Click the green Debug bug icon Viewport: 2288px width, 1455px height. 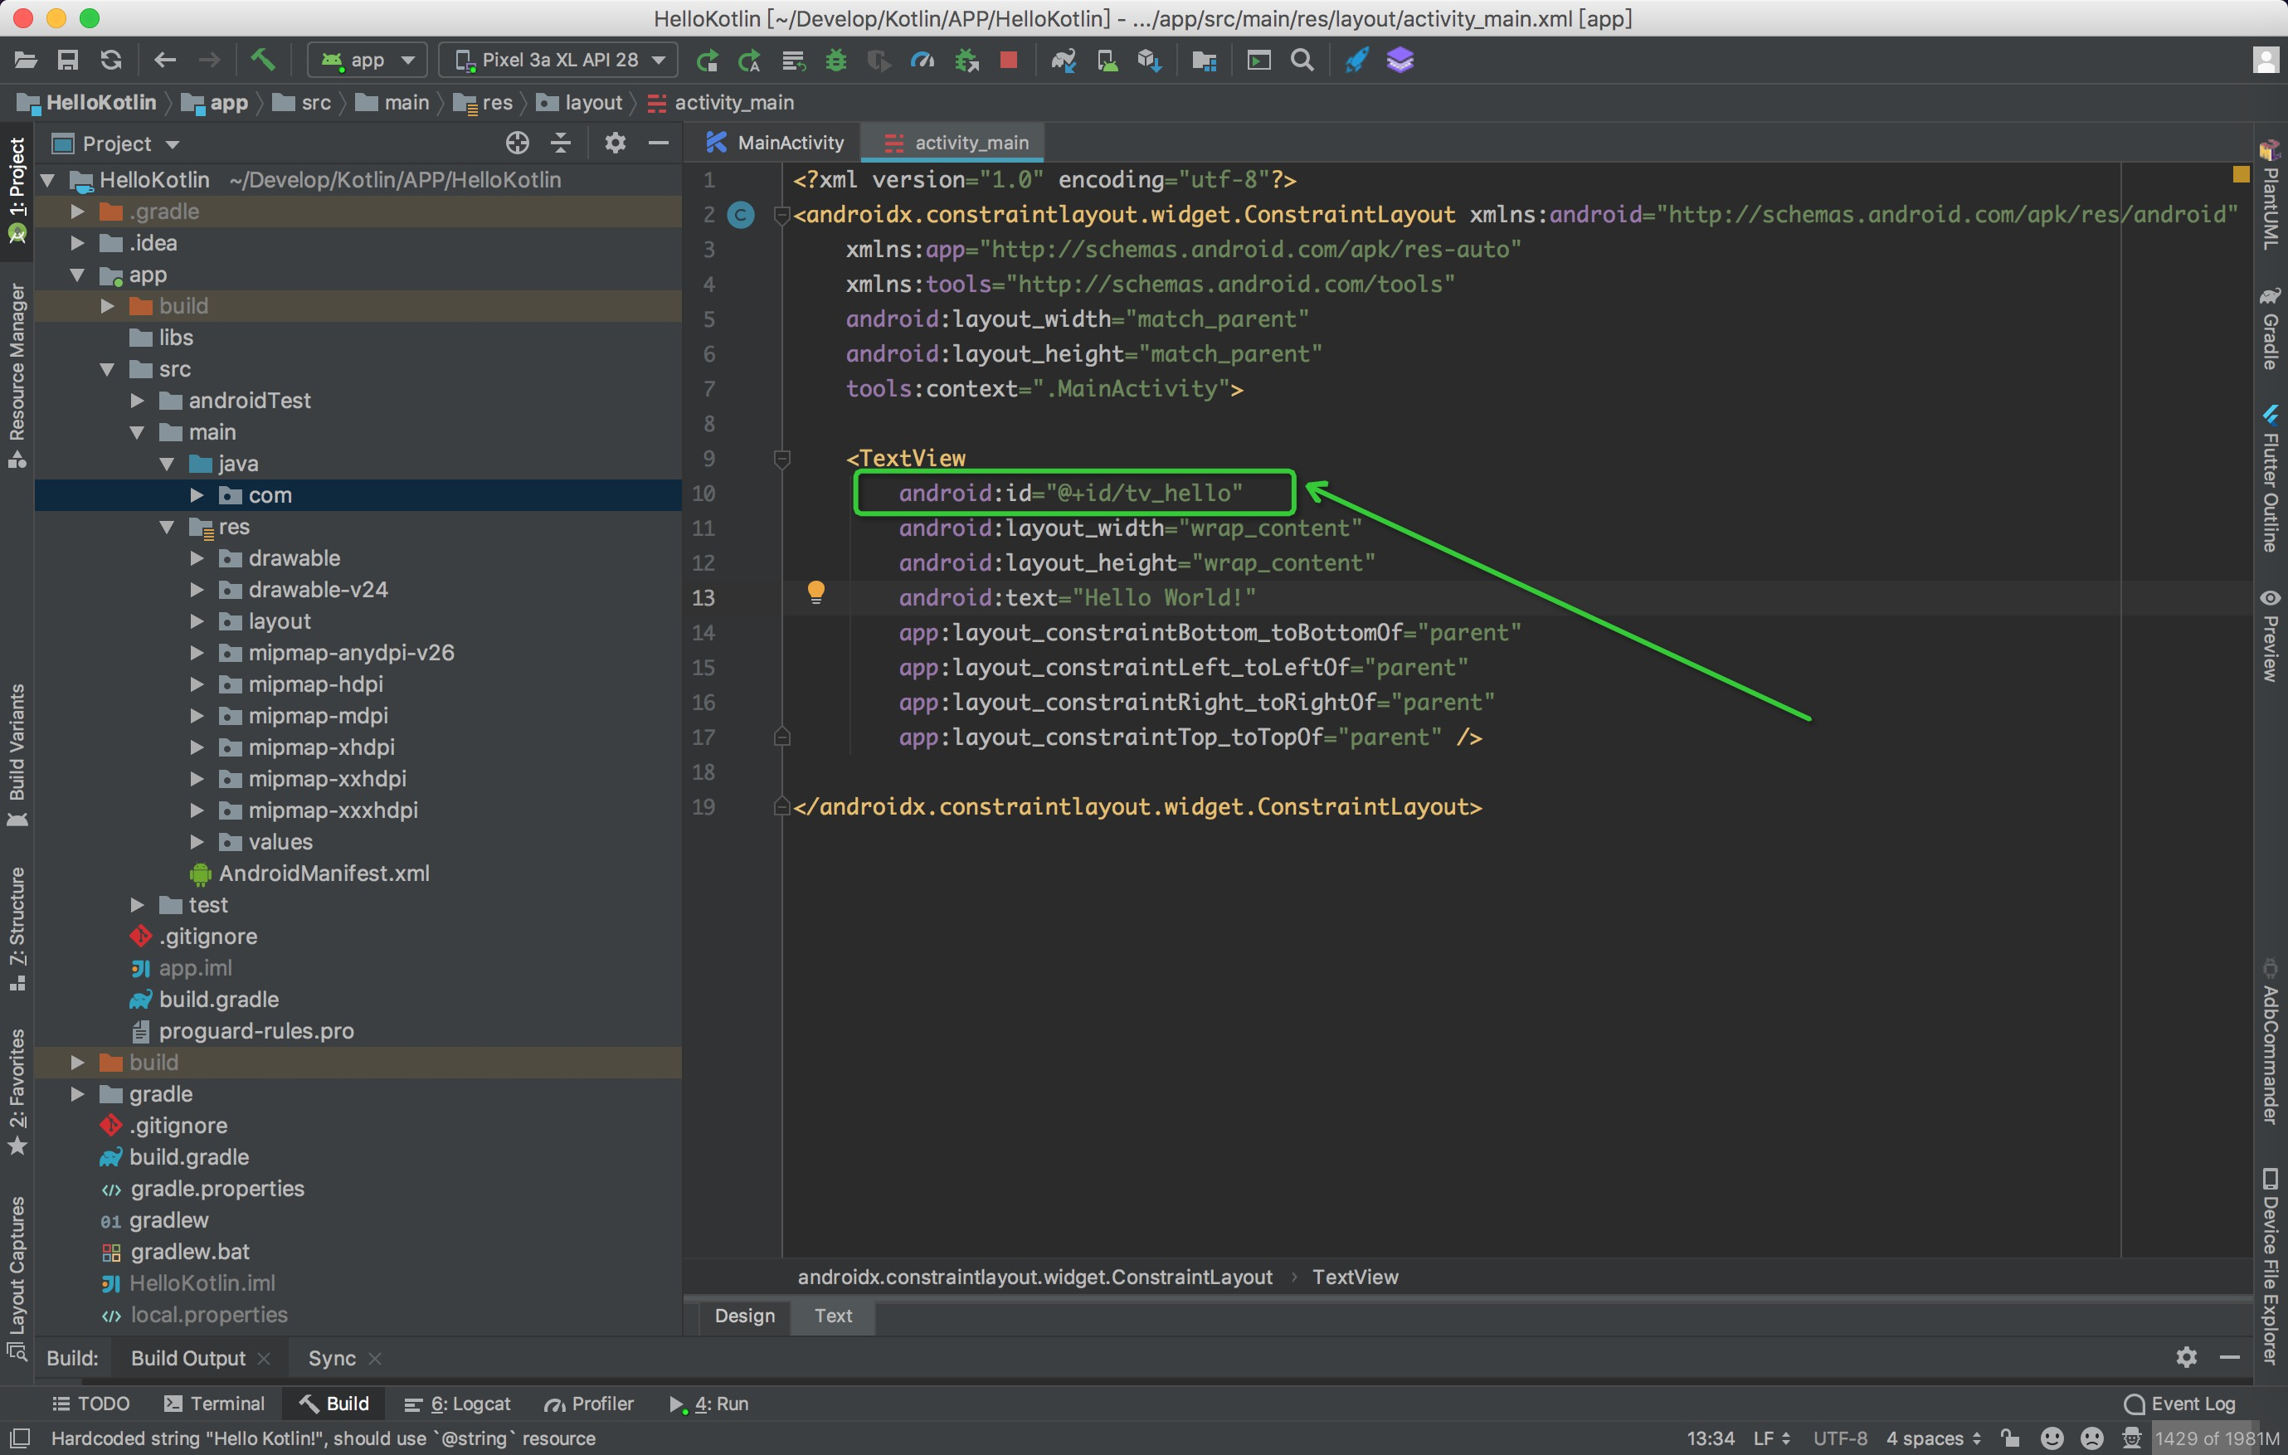coord(836,61)
